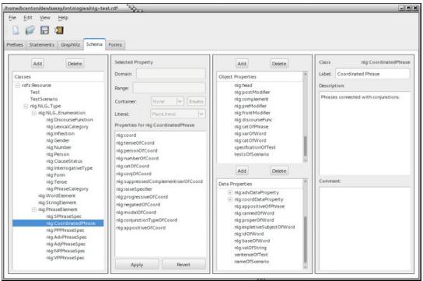
Task: Open the Container dropdown
Action: (167, 101)
